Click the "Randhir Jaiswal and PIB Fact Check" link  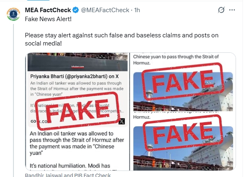tap(68, 175)
